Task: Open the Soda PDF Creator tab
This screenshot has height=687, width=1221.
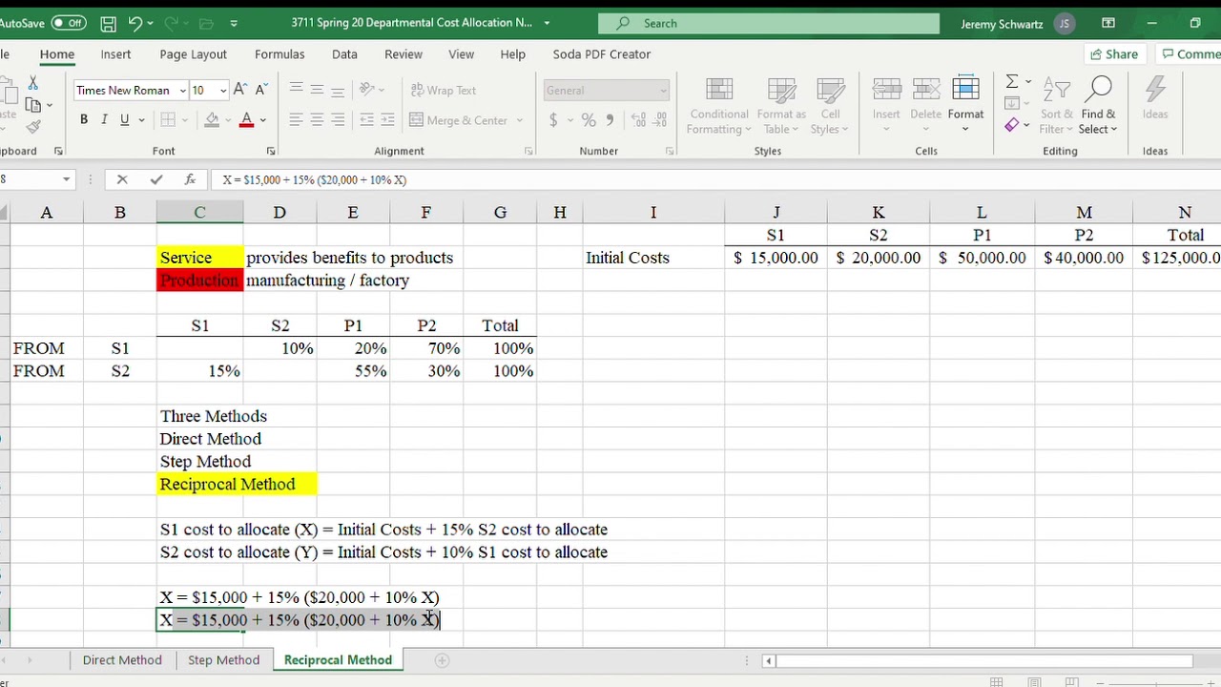Action: 602,54
